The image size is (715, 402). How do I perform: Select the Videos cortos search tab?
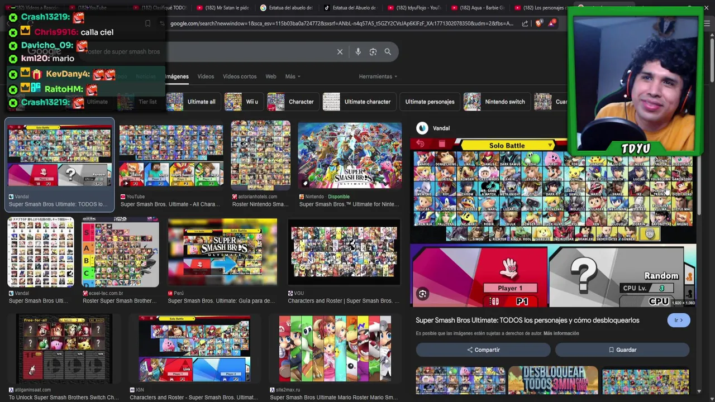pyautogui.click(x=240, y=76)
